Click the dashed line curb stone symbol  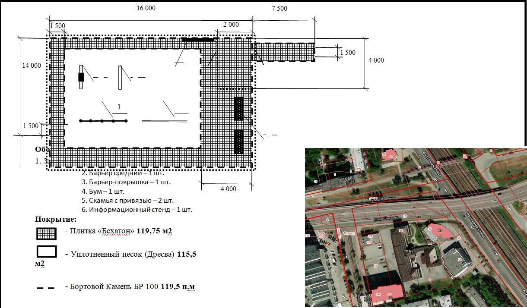pos(46,288)
